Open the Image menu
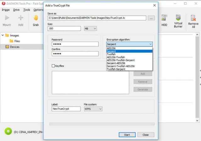 click(6, 10)
